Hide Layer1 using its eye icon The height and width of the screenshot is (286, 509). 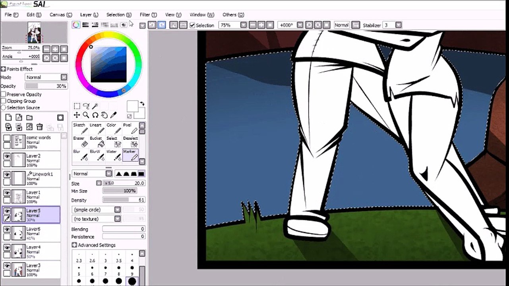point(7,193)
